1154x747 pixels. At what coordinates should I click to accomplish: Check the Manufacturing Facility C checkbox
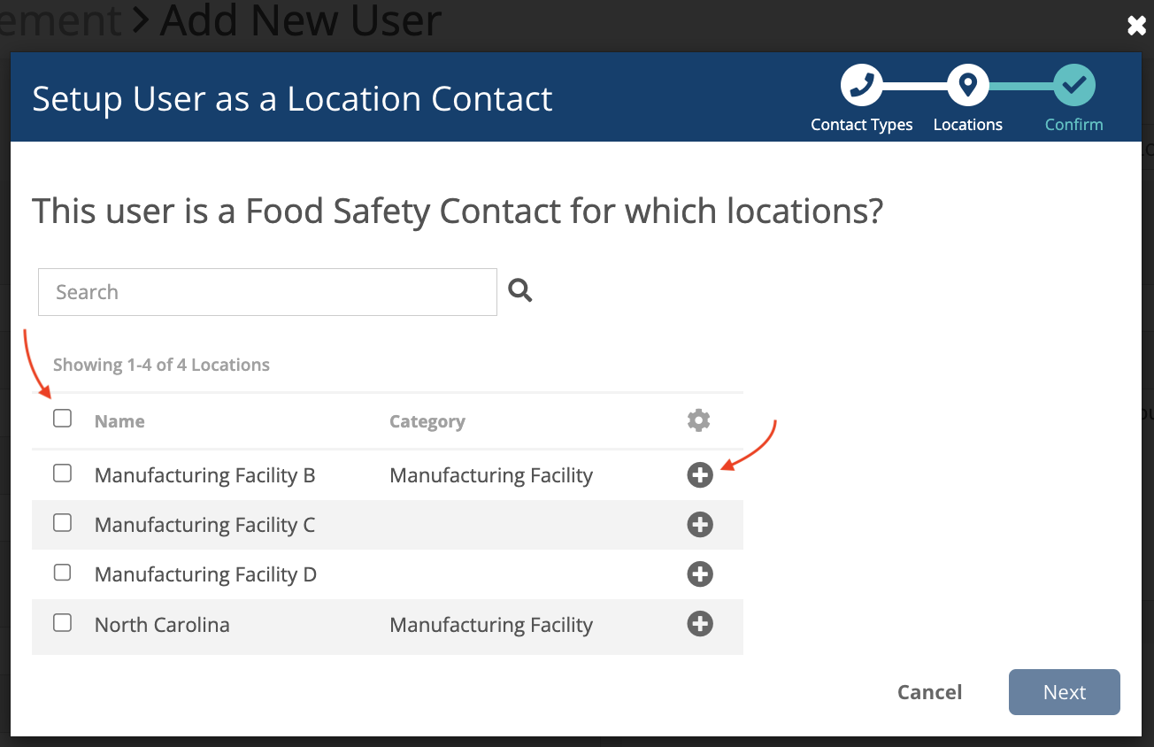coord(62,523)
